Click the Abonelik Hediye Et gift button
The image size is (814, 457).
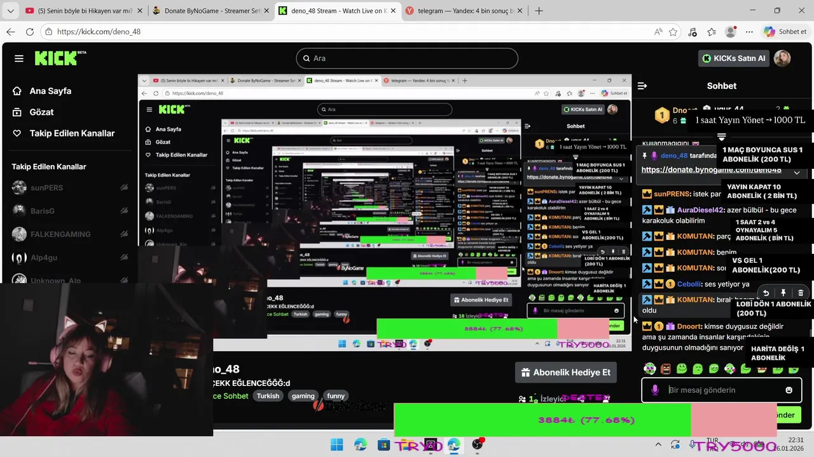coord(565,373)
